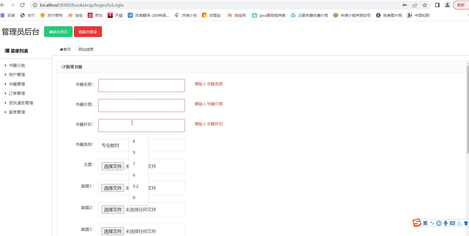469x236 pixels.
Task: Open the 改图宝 bookmark
Action: [x=211, y=15]
